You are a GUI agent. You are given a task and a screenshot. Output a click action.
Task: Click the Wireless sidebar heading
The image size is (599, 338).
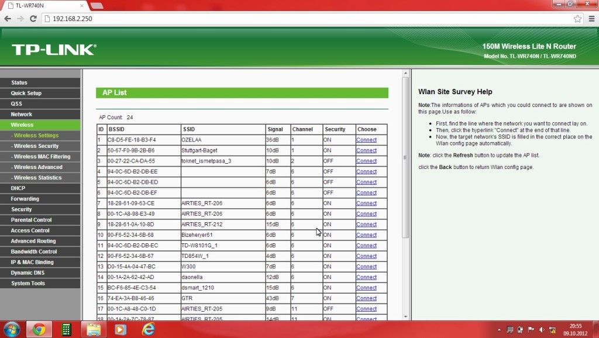pos(40,125)
